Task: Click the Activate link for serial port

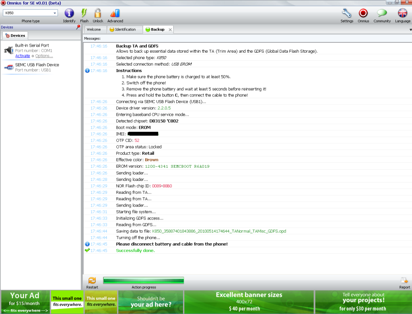Action: point(23,56)
